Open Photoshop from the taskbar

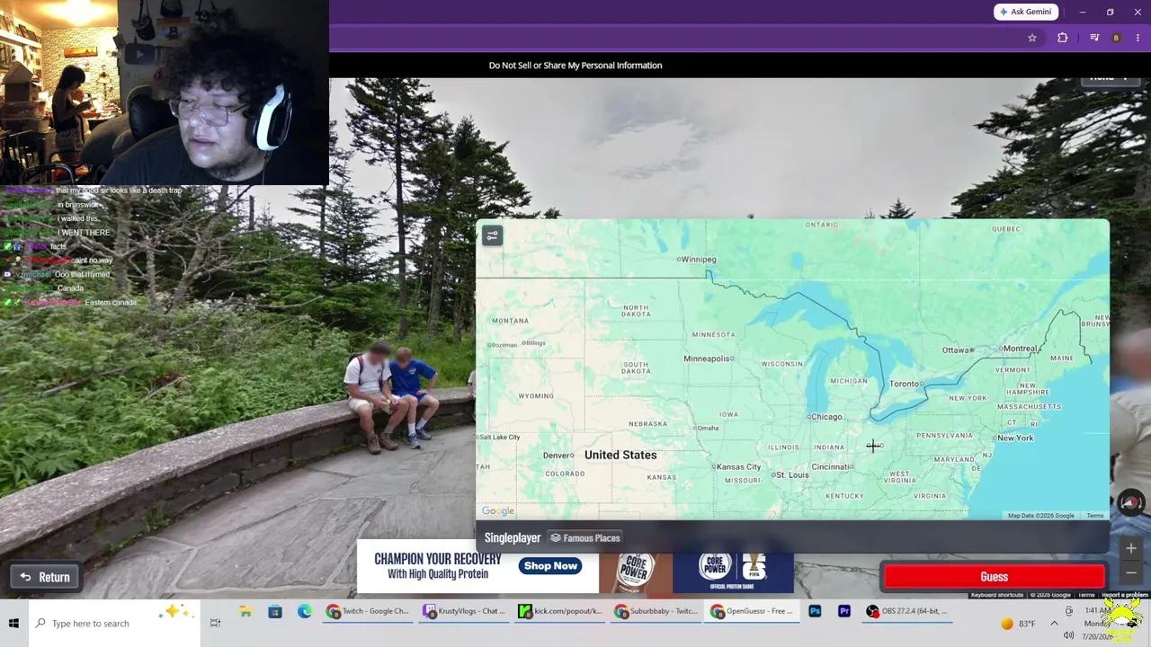click(815, 611)
